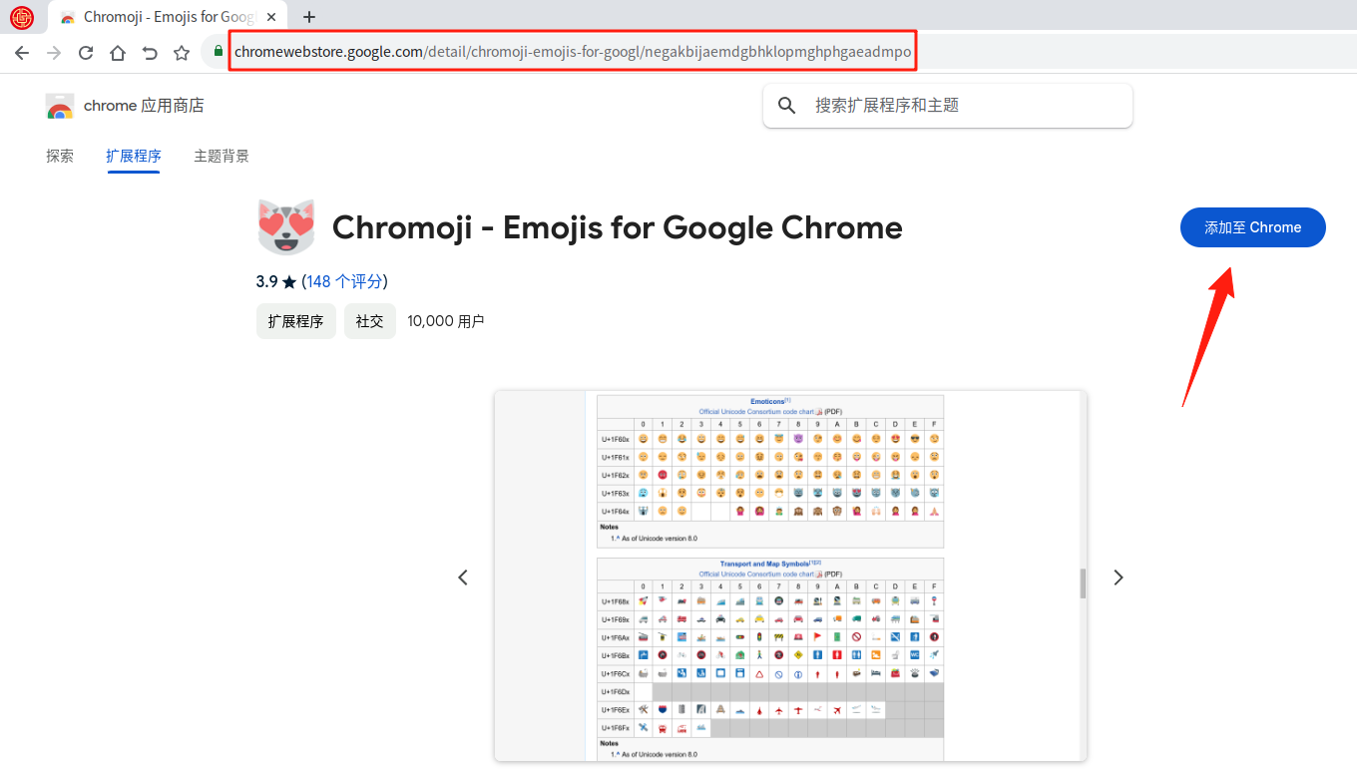The width and height of the screenshot is (1357, 772).
Task: Open the 扩展程序 navigation tab
Action: (x=134, y=157)
